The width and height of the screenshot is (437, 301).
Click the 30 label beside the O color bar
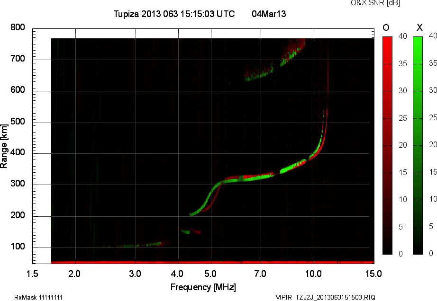pos(403,91)
